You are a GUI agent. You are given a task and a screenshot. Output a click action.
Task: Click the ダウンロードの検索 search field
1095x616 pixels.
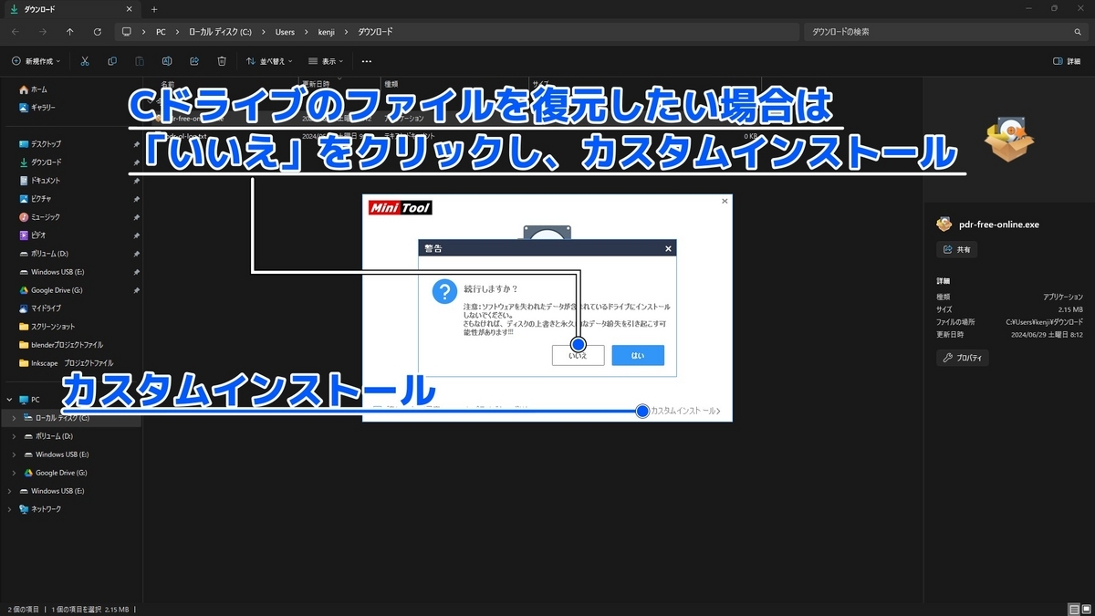(x=940, y=31)
